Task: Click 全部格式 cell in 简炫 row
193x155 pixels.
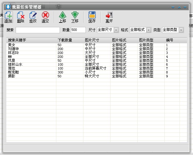Action: point(119,68)
